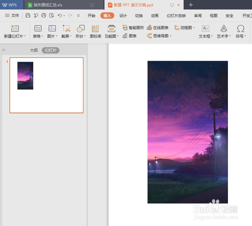Open the Transitions (切换) tab
The image size is (252, 226).
pyautogui.click(x=139, y=16)
